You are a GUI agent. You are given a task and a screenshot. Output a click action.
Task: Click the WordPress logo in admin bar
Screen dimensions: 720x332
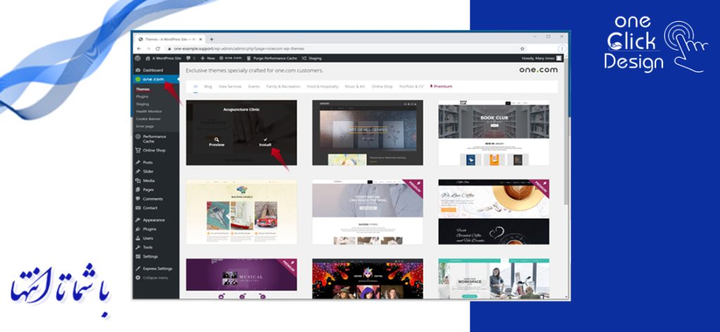(x=139, y=58)
